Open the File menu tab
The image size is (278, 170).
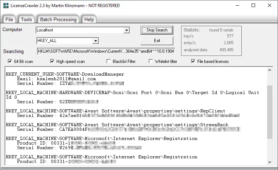[x=9, y=19]
